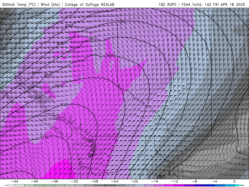The image size is (249, 187).
Task: Click the -32 colorbar scale value
Action: pos(75,181)
